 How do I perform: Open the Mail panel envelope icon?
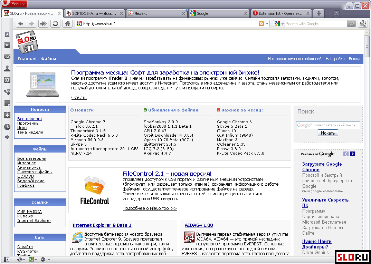point(7,57)
